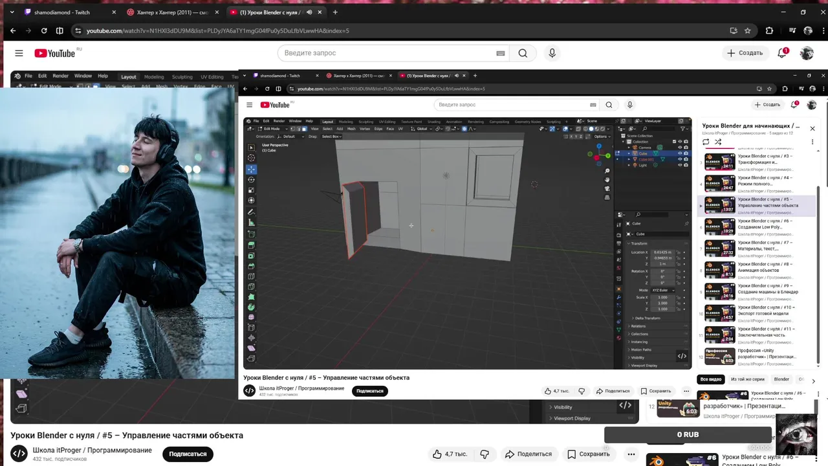Open media controls icon in the main browser toolbar
Screen dimensions: 828x466
[792, 30]
